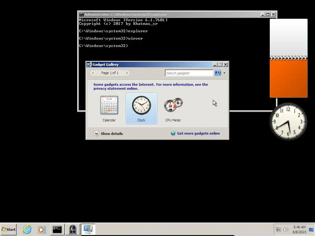Open the volume speaker tray icon

coord(285,229)
